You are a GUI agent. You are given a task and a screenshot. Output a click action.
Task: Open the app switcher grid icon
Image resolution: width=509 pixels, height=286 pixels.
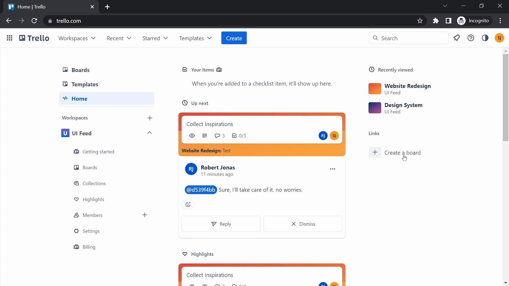(10, 38)
